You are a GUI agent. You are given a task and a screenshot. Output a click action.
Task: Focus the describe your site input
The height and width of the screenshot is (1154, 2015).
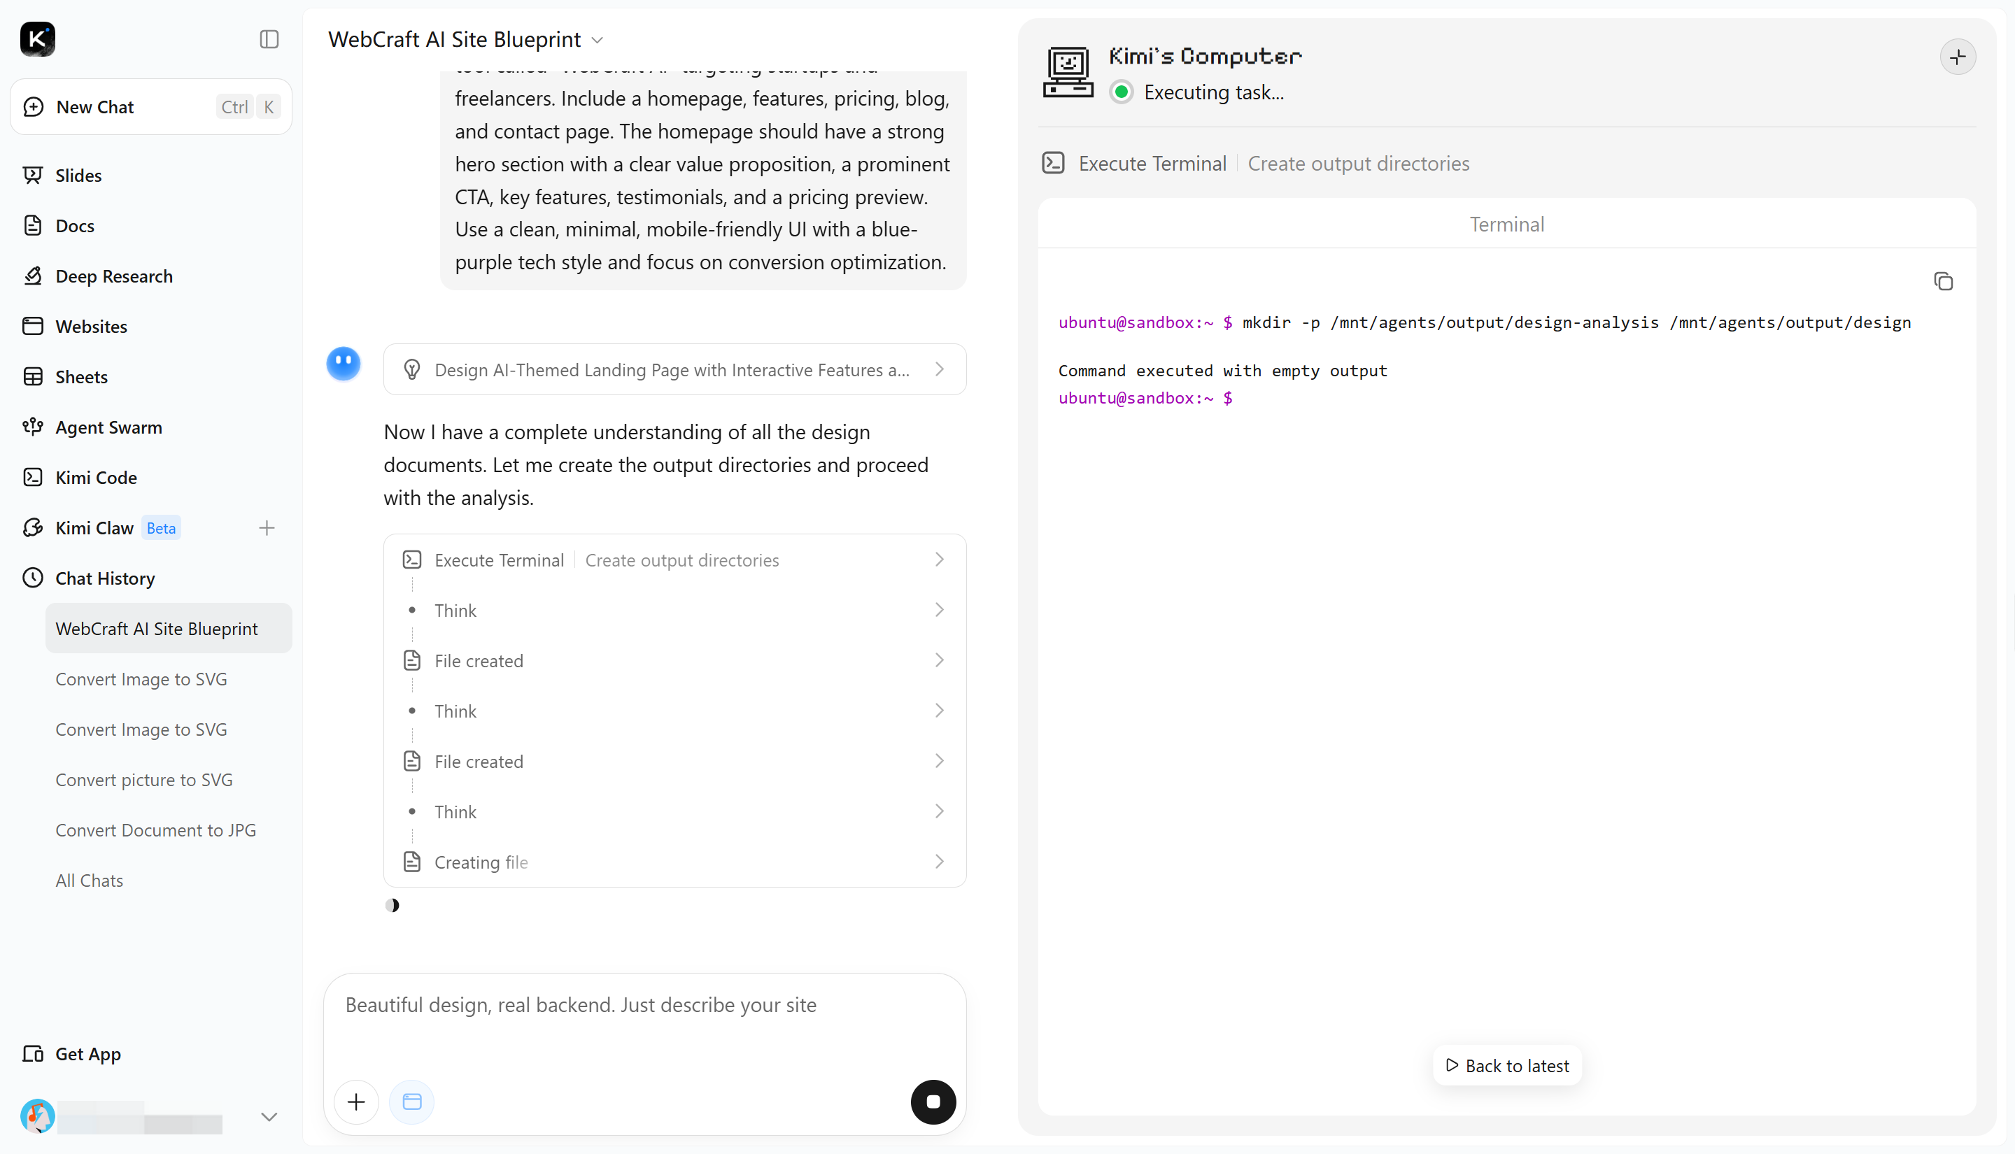tap(644, 1024)
